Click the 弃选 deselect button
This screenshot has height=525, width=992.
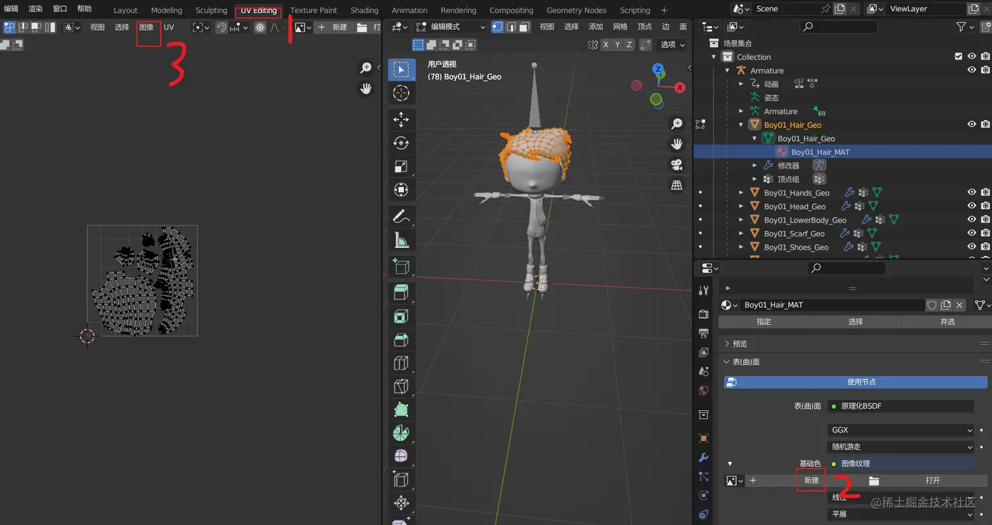point(947,322)
